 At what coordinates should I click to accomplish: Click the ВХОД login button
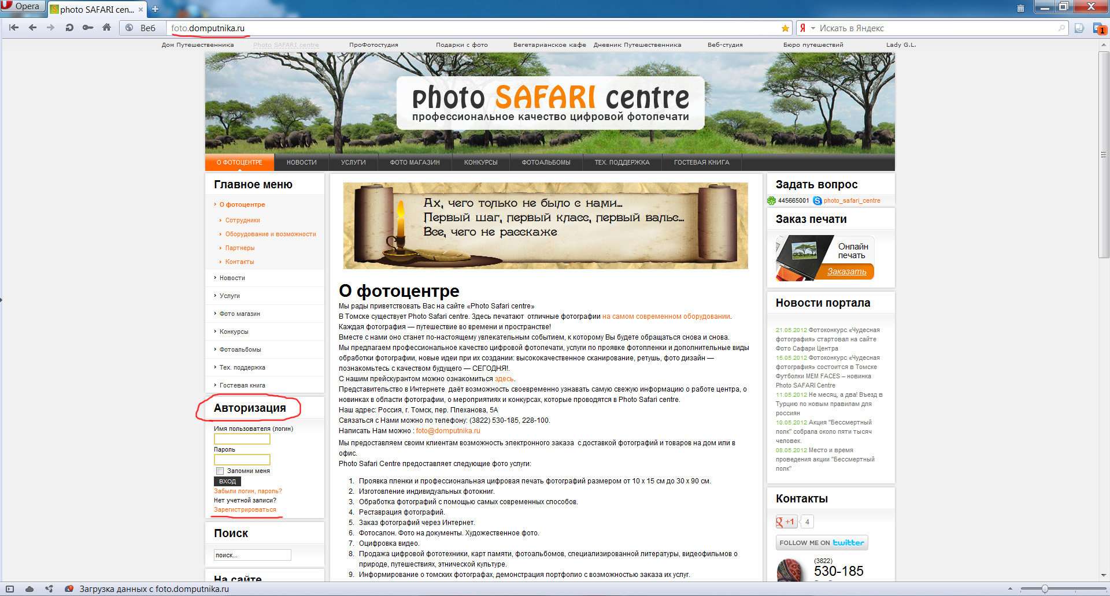[x=227, y=481]
